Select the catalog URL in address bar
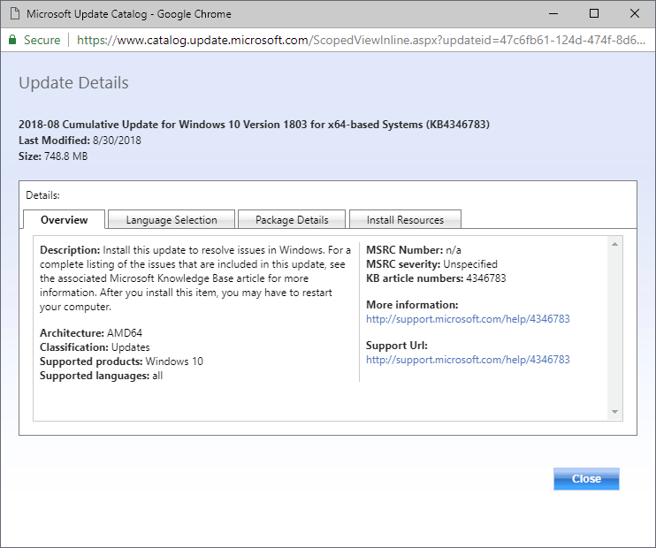The width and height of the screenshot is (656, 548). (x=361, y=40)
